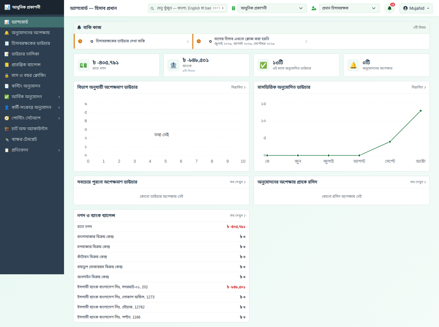
Task: Click the bell icon on ০টি card
Action: (x=353, y=65)
